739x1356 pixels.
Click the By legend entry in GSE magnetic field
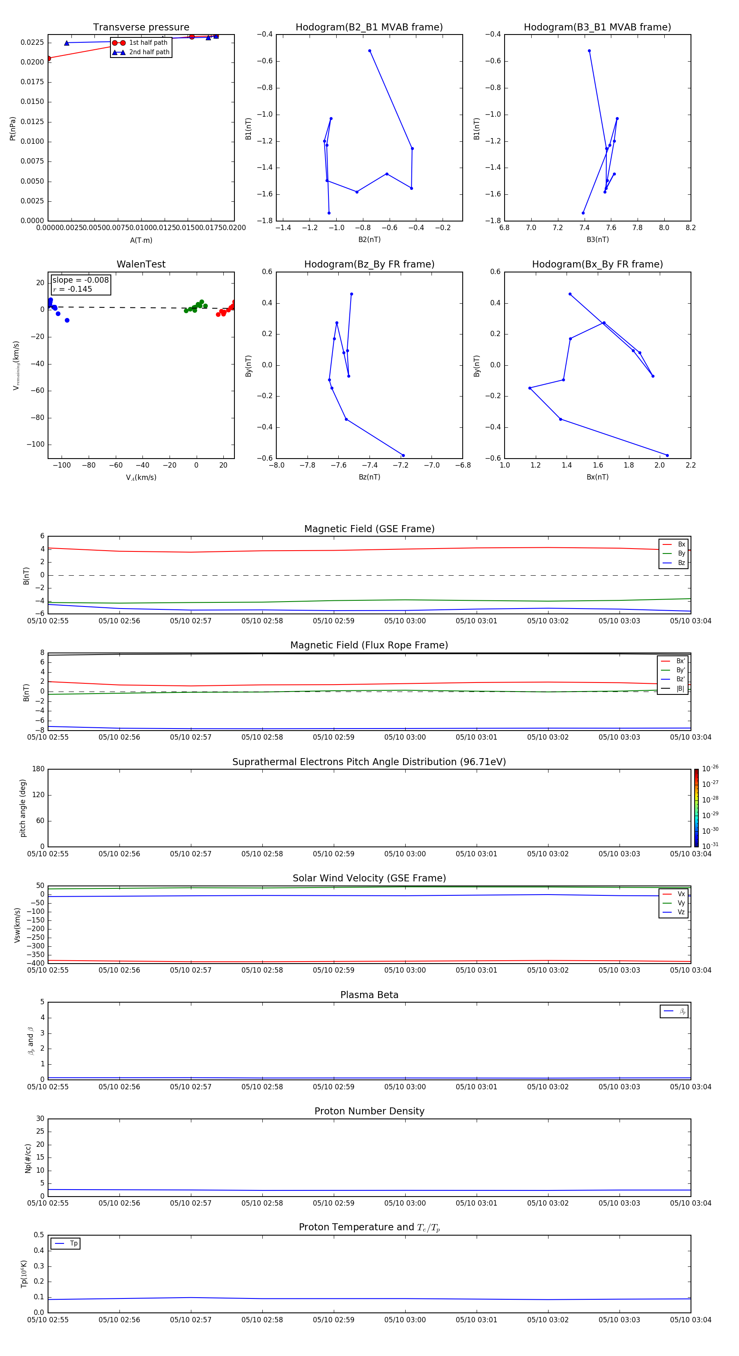pyautogui.click(x=674, y=554)
